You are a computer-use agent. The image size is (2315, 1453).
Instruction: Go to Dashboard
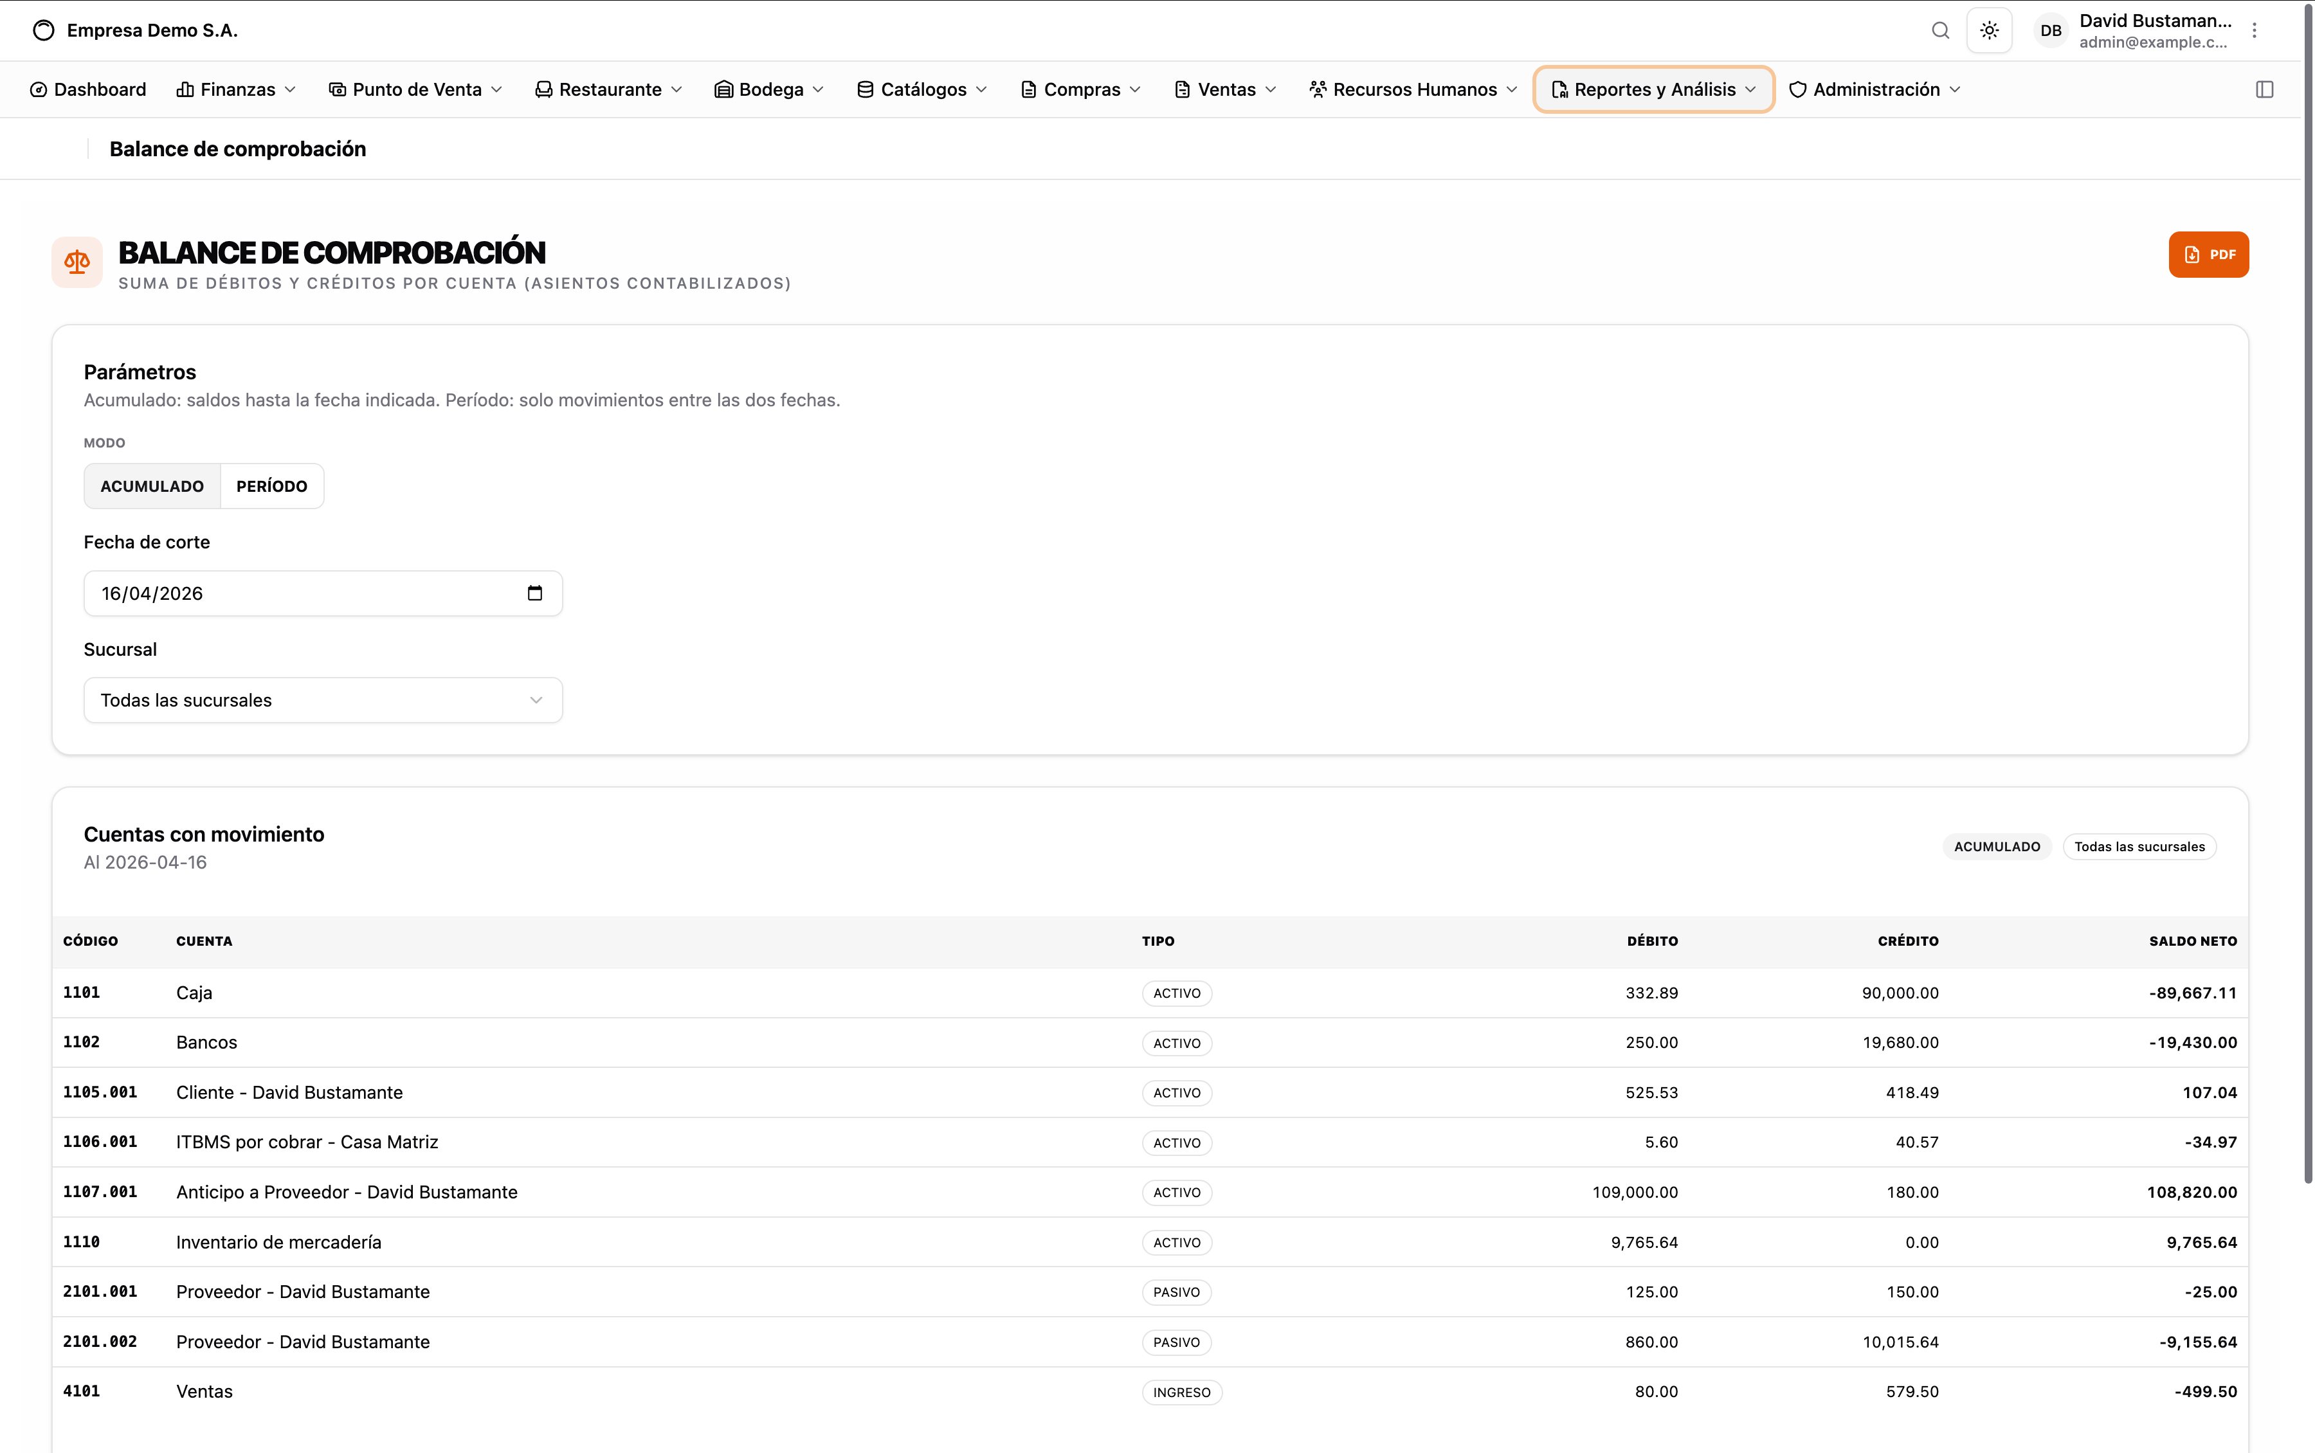point(88,89)
